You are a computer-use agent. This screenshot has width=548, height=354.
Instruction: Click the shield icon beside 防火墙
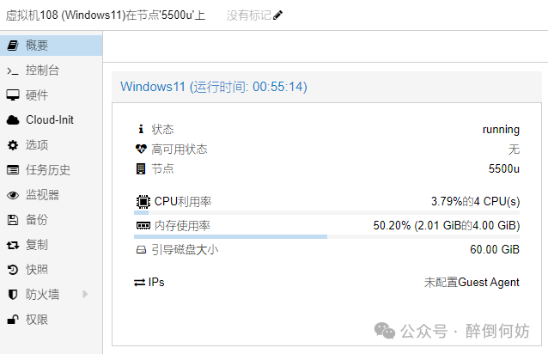pyautogui.click(x=13, y=295)
